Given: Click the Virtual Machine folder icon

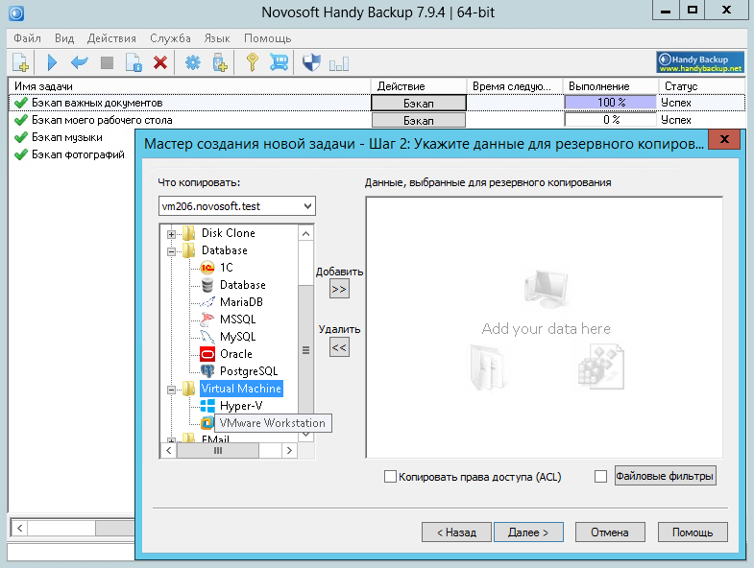Looking at the screenshot, I should pyautogui.click(x=188, y=389).
